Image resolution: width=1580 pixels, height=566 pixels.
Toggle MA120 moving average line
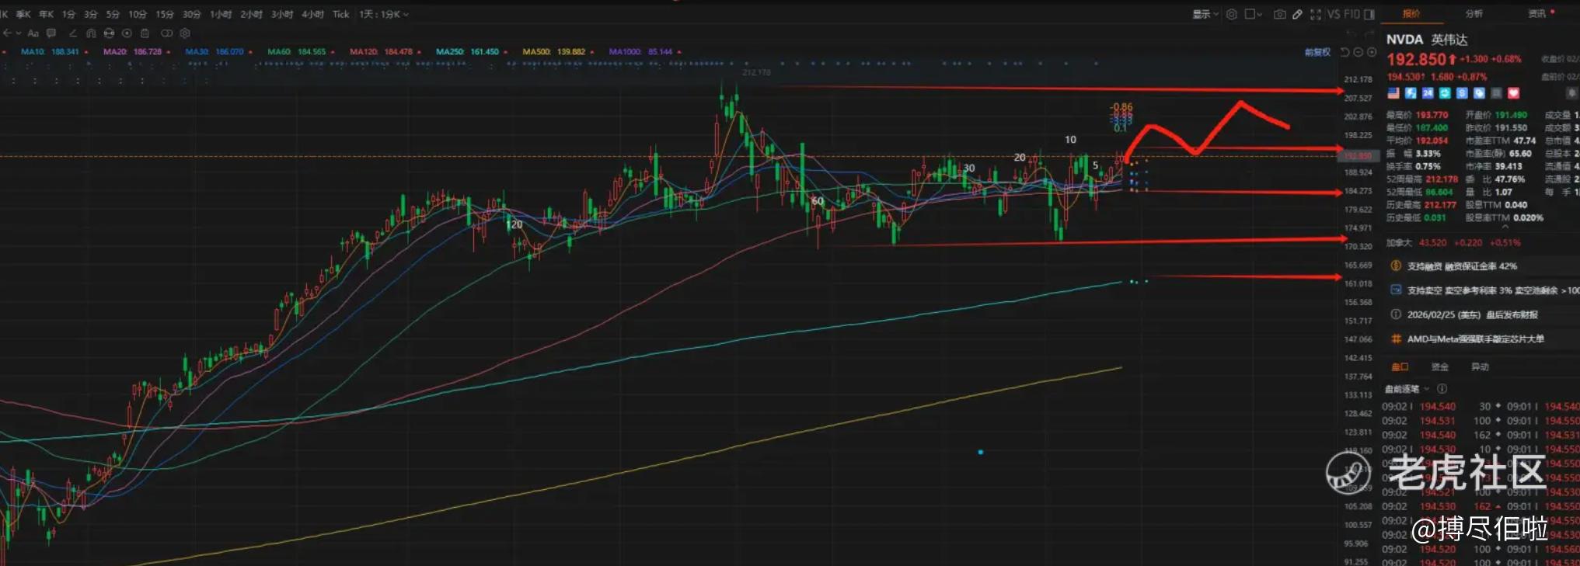[x=380, y=52]
